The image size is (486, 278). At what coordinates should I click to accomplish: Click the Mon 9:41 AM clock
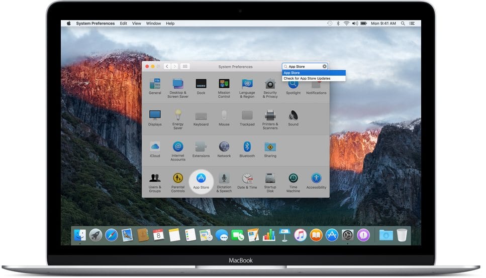tap(383, 23)
